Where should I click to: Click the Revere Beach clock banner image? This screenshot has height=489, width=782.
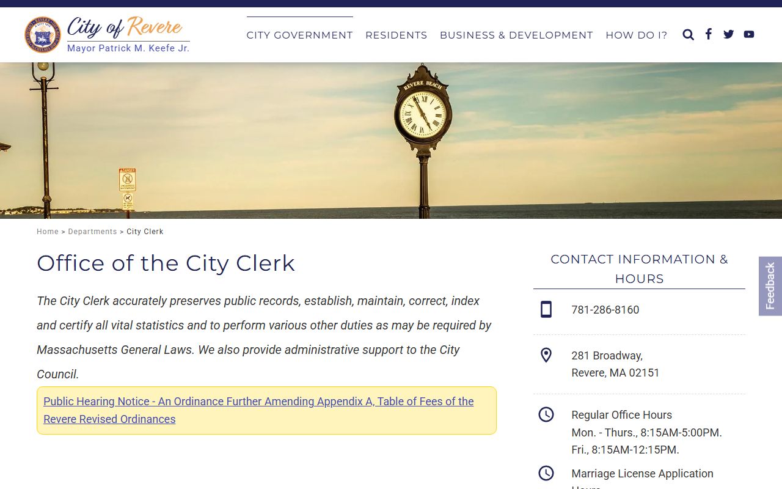coord(391,141)
